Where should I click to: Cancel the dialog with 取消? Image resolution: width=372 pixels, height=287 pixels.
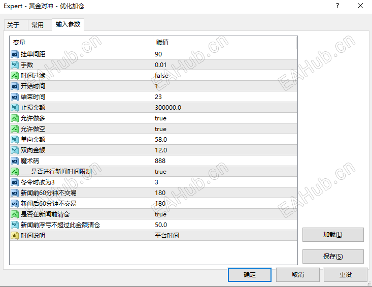pyautogui.click(x=298, y=275)
